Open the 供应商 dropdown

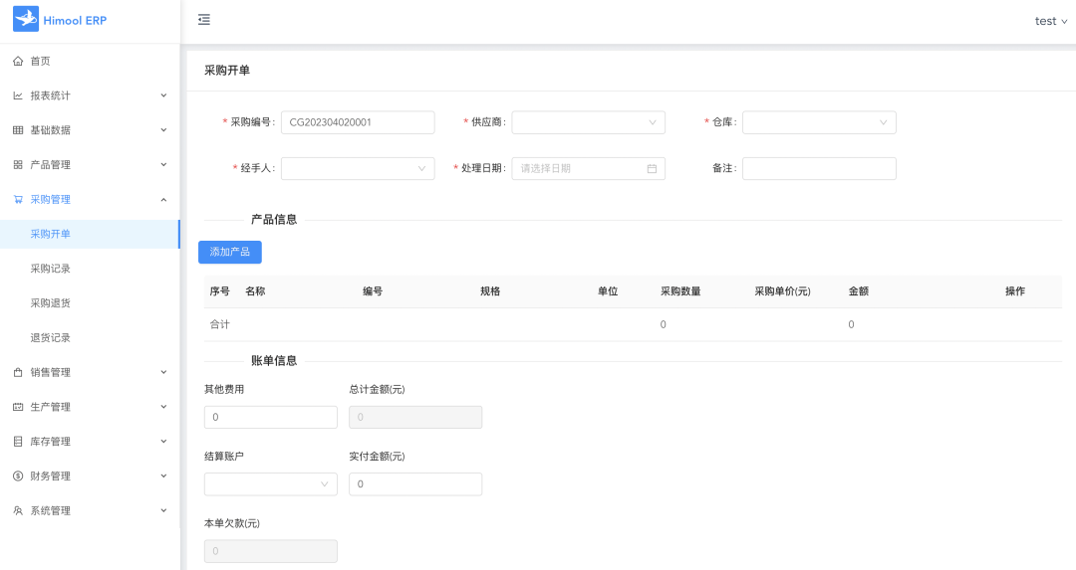[x=588, y=122]
